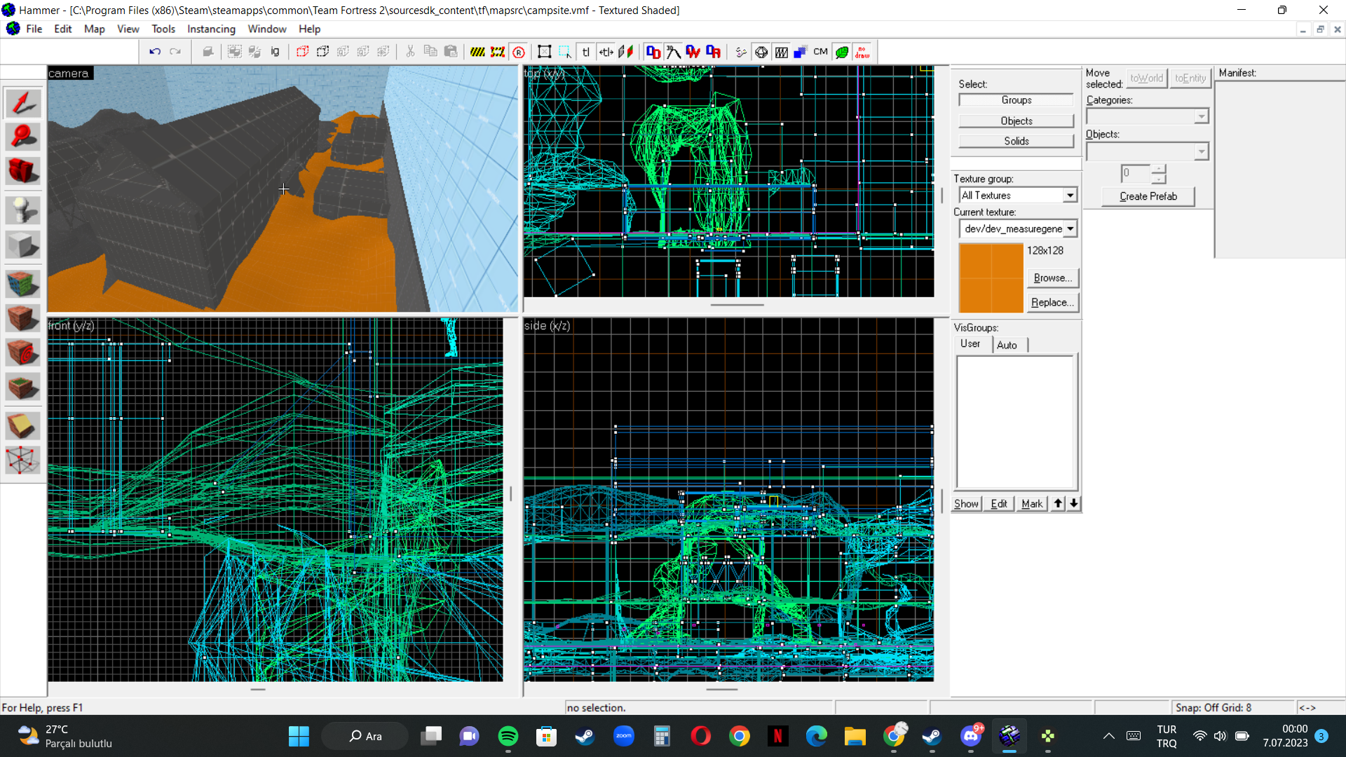
Task: Open the prefab Objects dropdown
Action: (x=1202, y=151)
